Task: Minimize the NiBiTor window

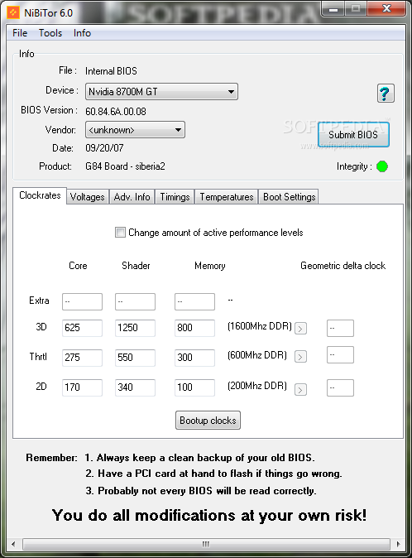Action: coord(333,9)
